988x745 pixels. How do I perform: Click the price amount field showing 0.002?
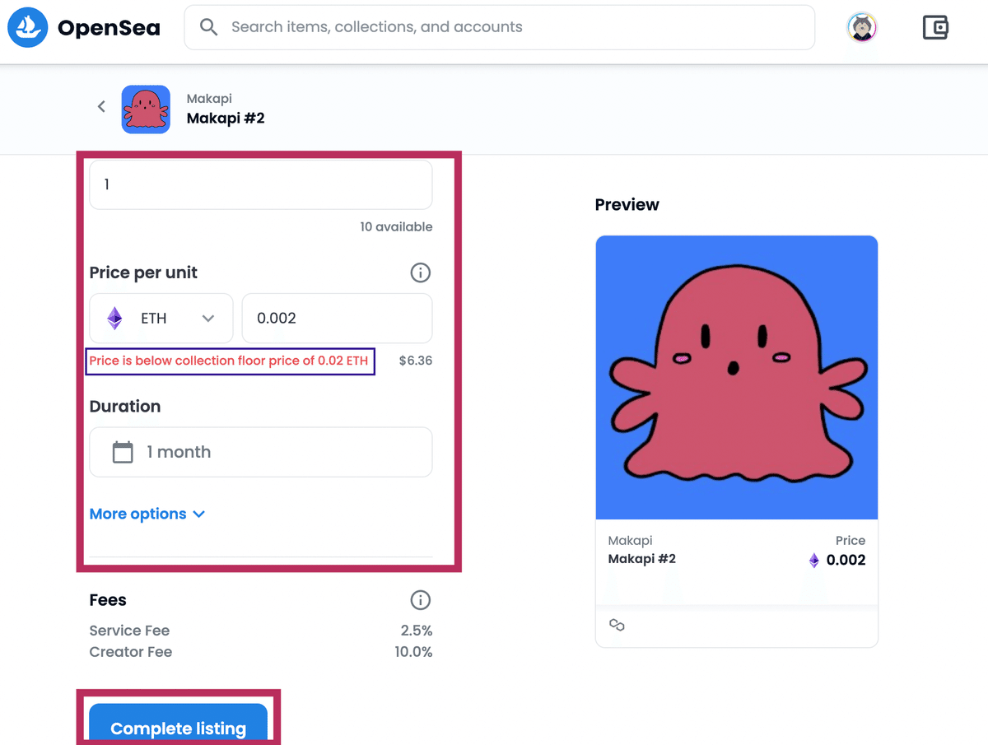point(337,319)
